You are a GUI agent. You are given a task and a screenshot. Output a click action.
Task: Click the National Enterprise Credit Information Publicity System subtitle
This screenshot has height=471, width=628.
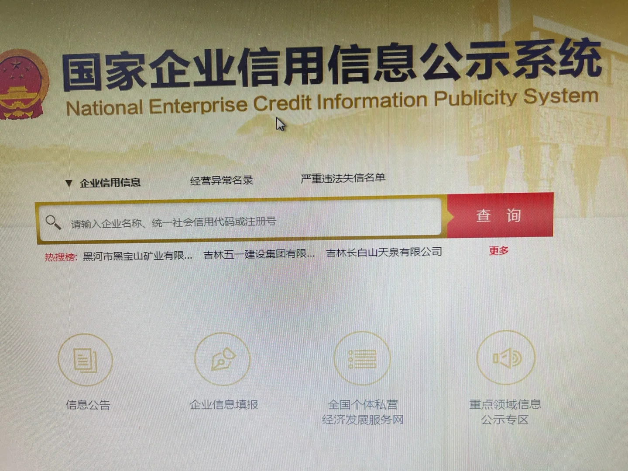point(332,102)
